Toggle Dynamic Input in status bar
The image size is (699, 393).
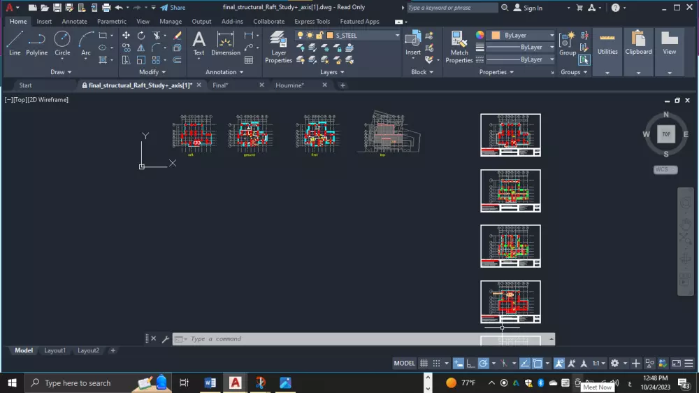click(459, 363)
